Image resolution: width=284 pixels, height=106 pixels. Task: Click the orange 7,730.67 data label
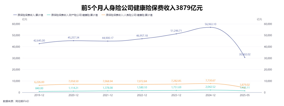pyautogui.click(x=210, y=80)
